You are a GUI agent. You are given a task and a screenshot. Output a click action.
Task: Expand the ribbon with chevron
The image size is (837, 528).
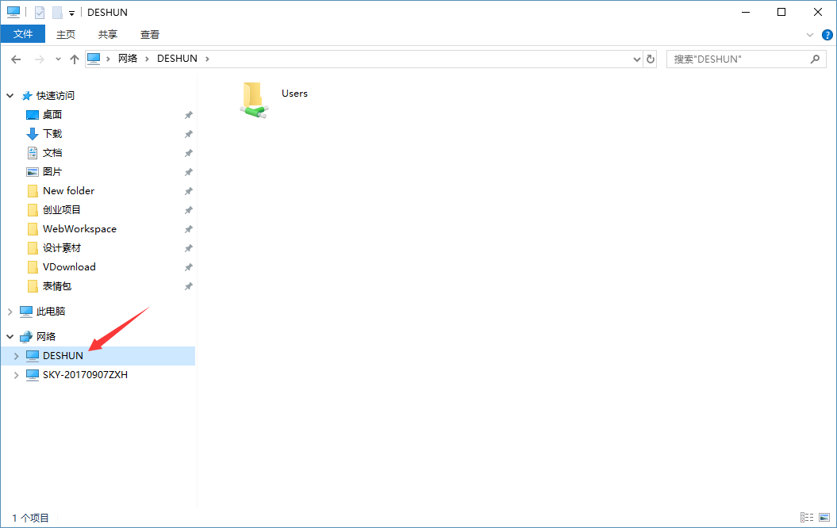tap(809, 35)
